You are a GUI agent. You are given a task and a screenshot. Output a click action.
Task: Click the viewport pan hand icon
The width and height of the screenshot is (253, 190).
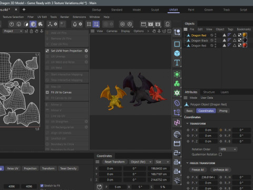(154, 31)
